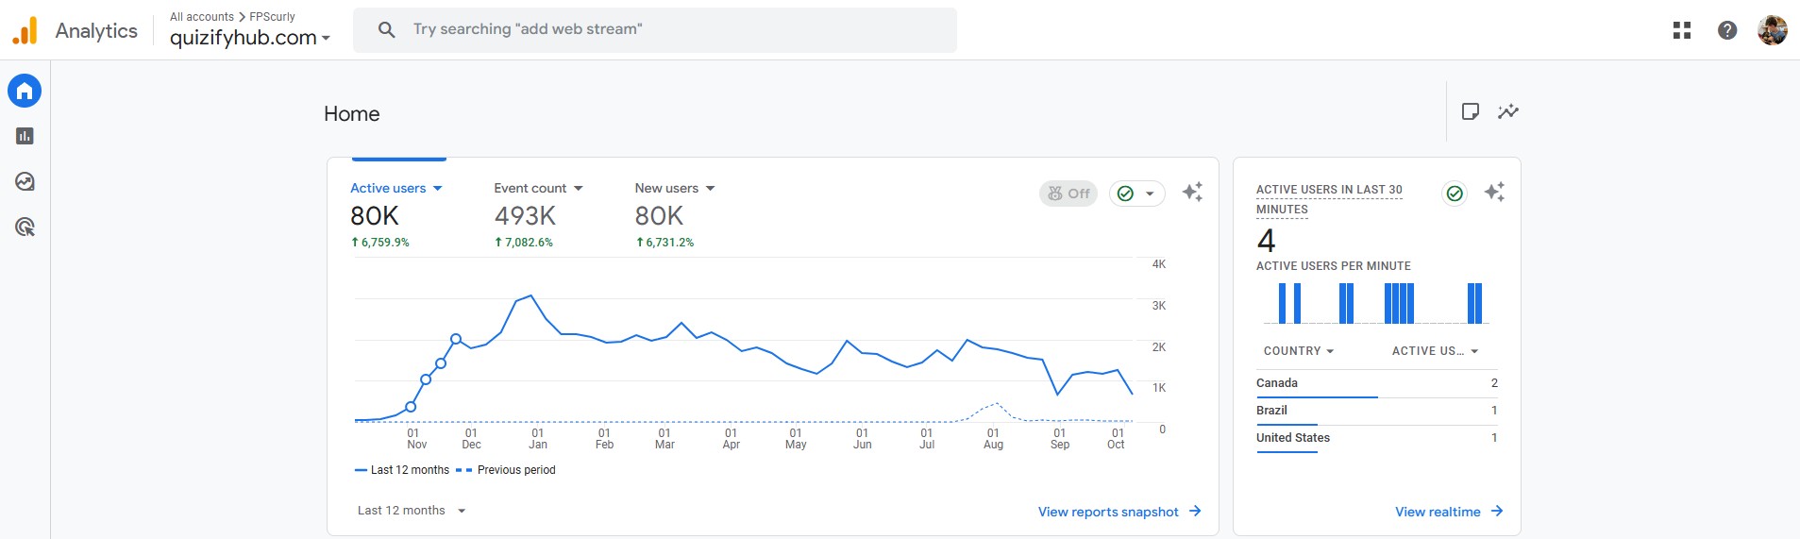
Task: Open the Google apps grid icon
Action: point(1681,30)
